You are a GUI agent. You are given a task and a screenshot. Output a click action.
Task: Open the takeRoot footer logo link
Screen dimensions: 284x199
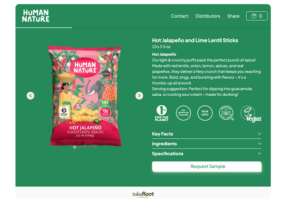pyautogui.click(x=143, y=194)
